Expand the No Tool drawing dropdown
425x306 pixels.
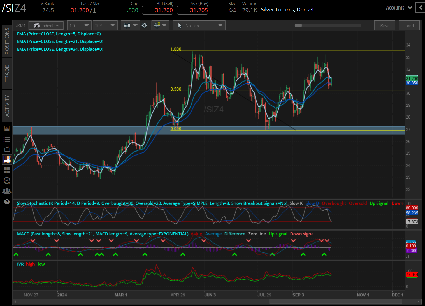point(199,25)
